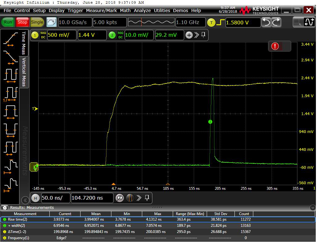Open the Measure/Mark menu
The image size is (319, 245).
point(101,10)
